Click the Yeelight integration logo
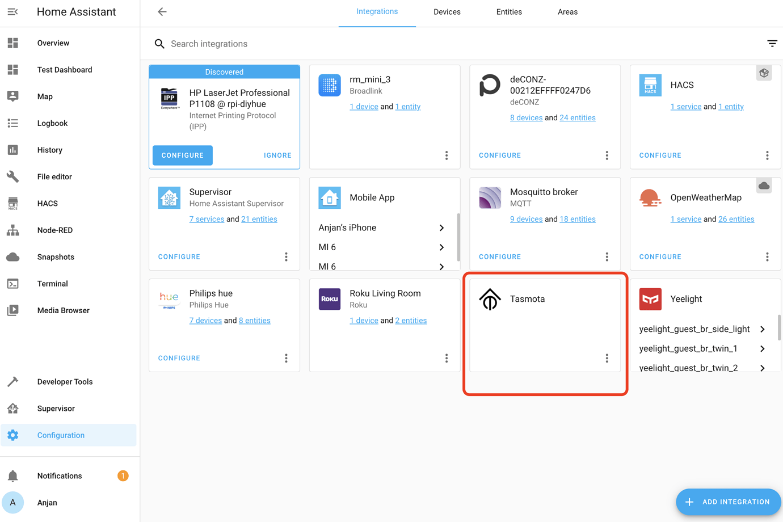783x522 pixels. [650, 299]
